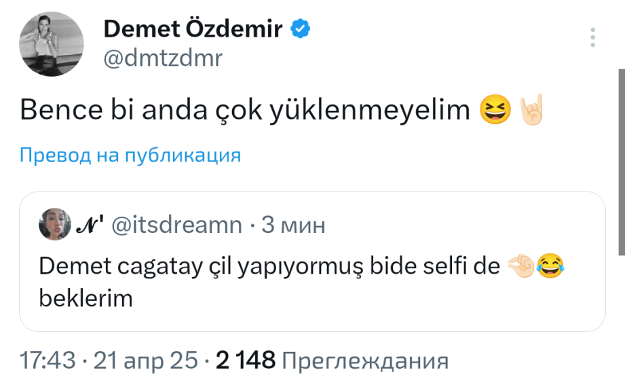Click the quoted tweet's "3 мин" timestamp
The height and width of the screenshot is (385, 625).
click(293, 225)
